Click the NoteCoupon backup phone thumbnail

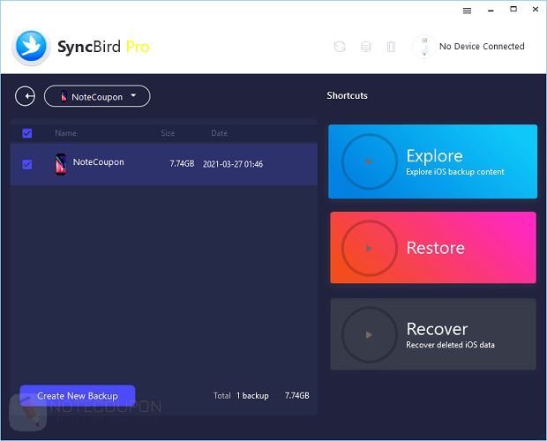point(61,164)
